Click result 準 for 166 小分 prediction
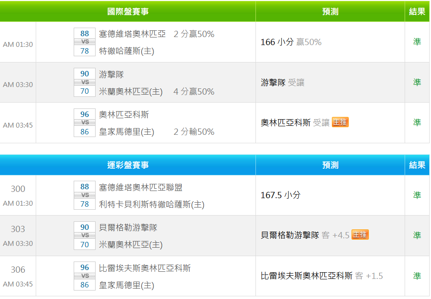431x299 pixels. point(417,42)
